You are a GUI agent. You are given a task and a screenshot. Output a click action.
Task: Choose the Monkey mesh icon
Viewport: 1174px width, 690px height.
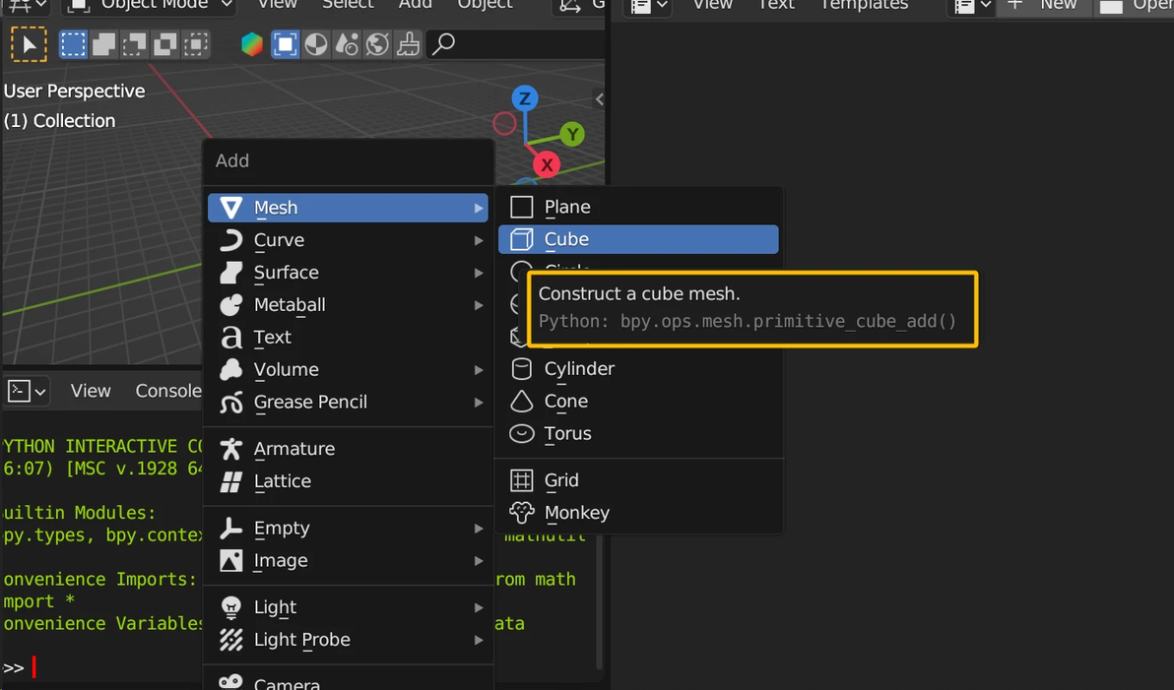(x=521, y=513)
